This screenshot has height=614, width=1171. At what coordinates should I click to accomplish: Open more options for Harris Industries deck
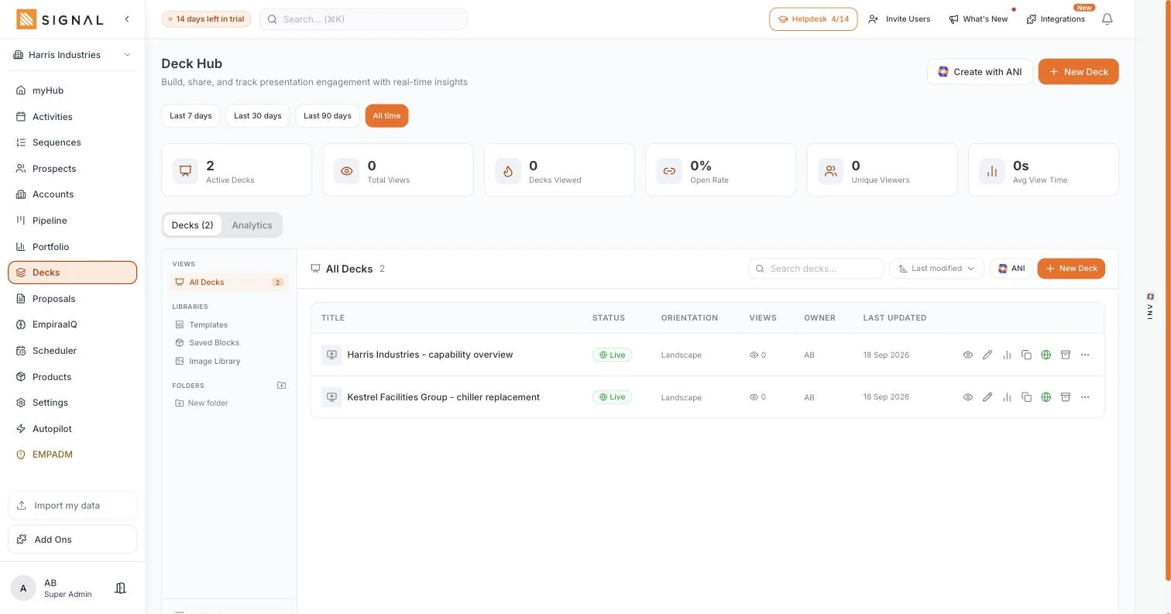[1085, 355]
